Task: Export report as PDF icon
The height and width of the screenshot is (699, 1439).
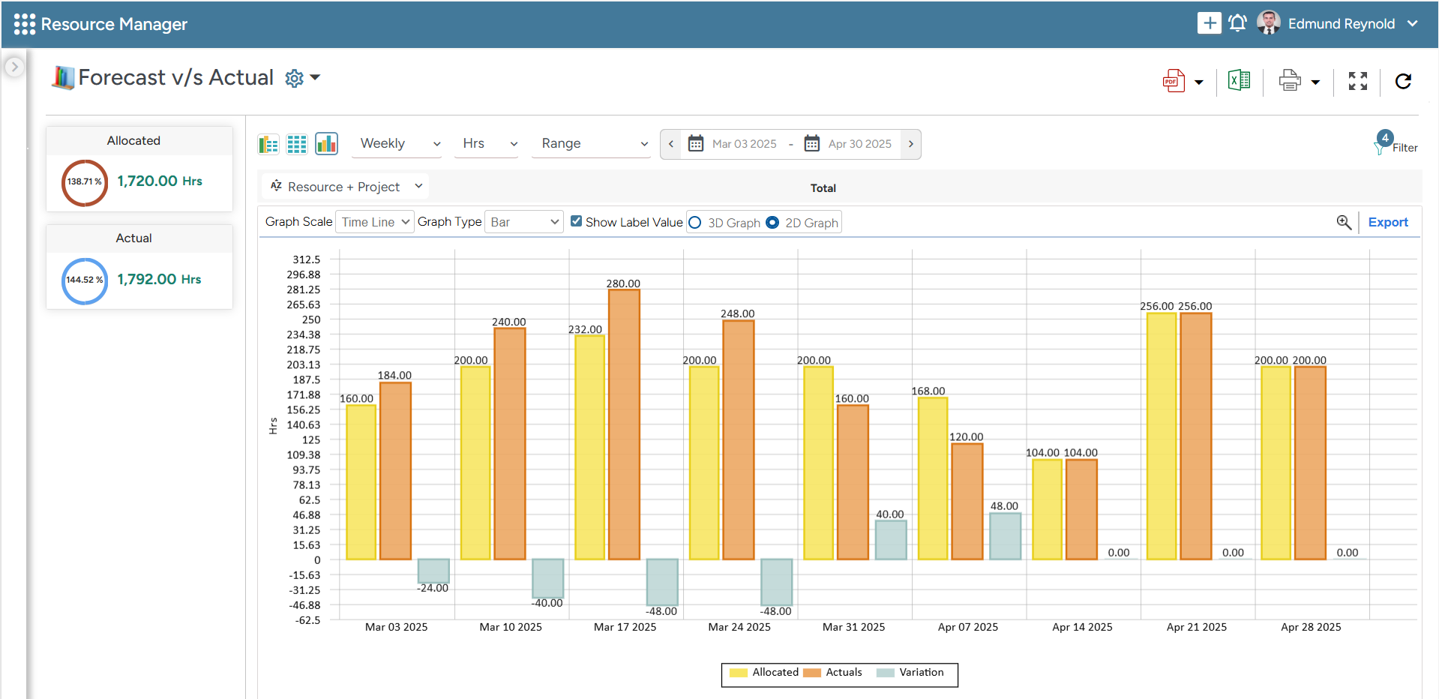Action: pyautogui.click(x=1174, y=81)
